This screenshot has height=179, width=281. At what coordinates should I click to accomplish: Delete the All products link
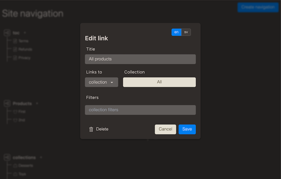(x=99, y=129)
